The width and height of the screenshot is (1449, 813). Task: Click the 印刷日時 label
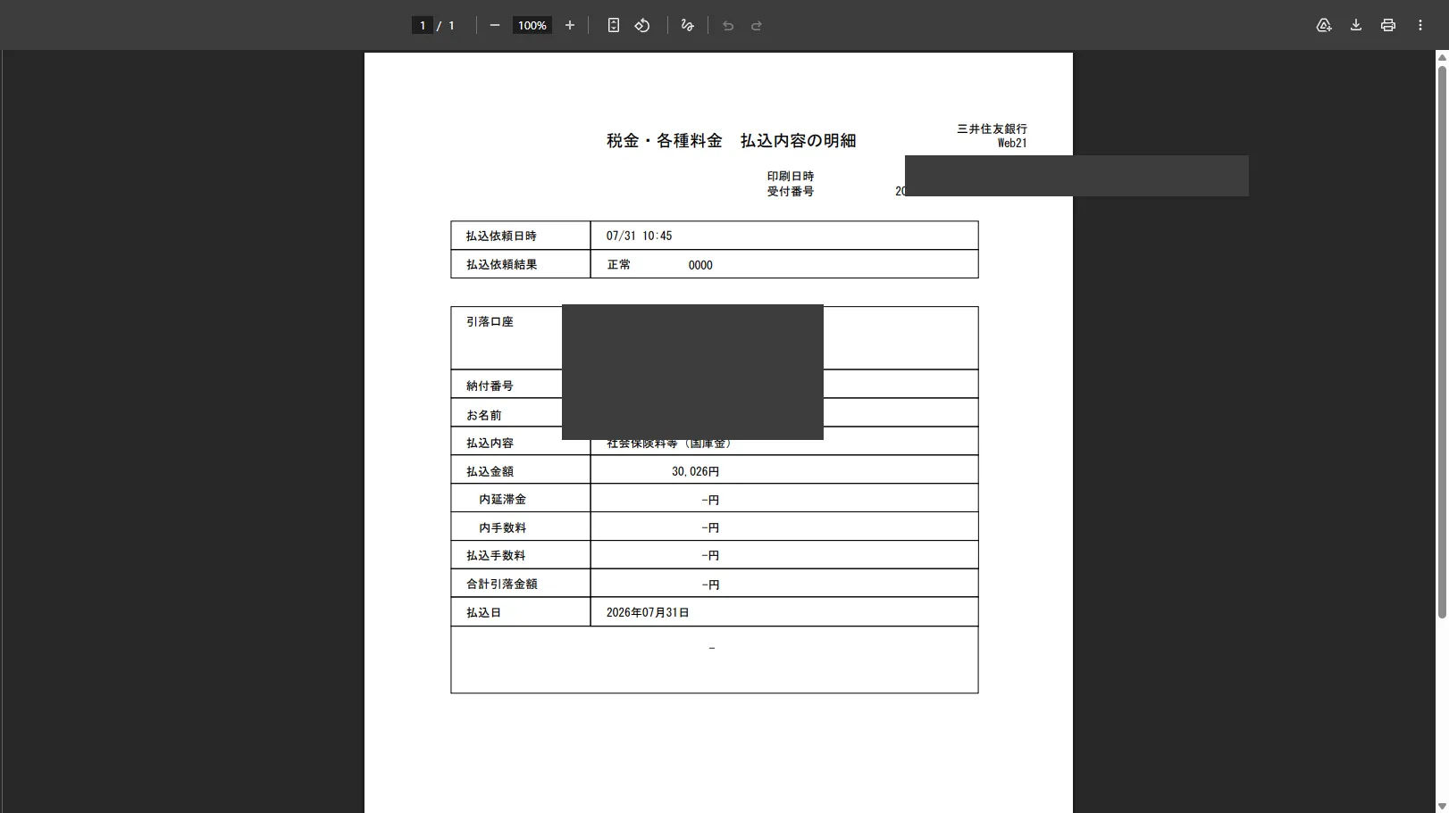791,177
